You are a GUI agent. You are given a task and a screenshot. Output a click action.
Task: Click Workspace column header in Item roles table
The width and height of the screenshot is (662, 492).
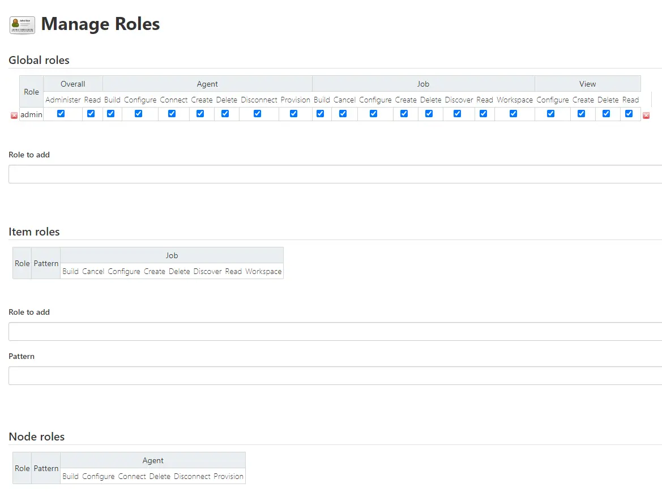[263, 272]
